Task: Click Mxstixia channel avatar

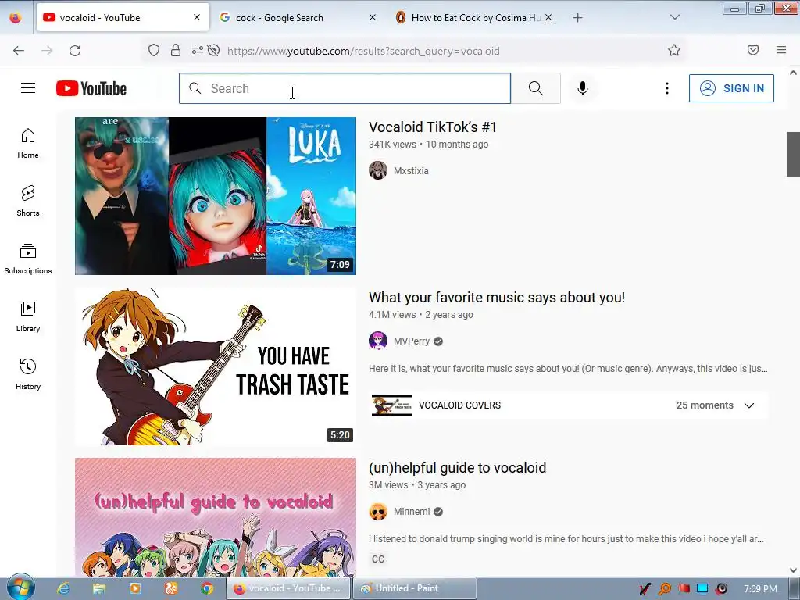Action: click(378, 170)
